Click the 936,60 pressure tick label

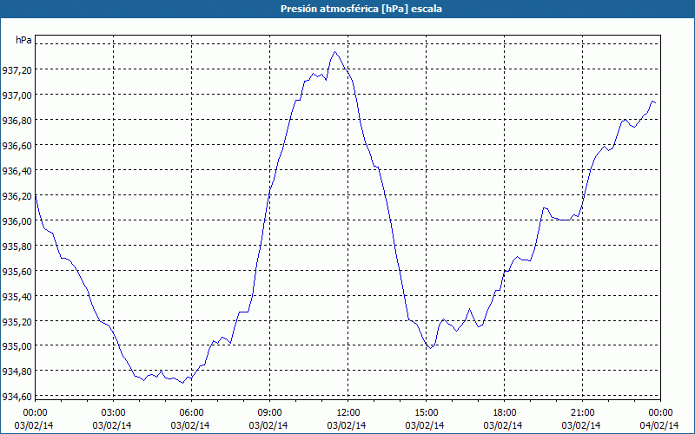(x=17, y=145)
